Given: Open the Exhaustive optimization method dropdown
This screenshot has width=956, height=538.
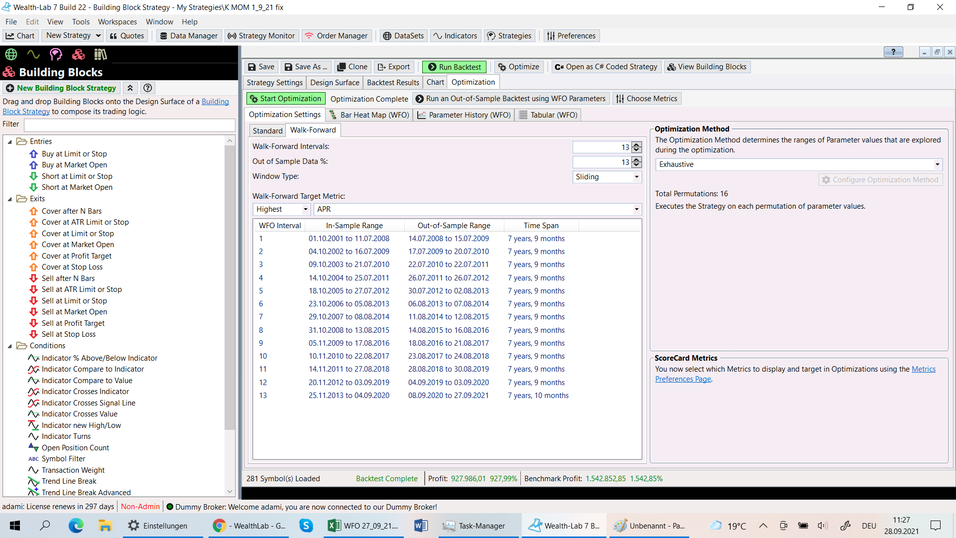Looking at the screenshot, I should click(x=937, y=164).
